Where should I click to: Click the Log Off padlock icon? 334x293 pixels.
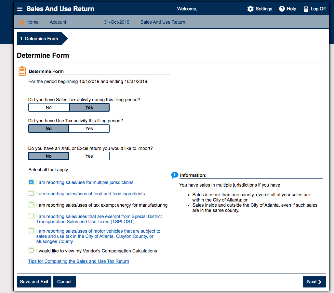tap(306, 9)
